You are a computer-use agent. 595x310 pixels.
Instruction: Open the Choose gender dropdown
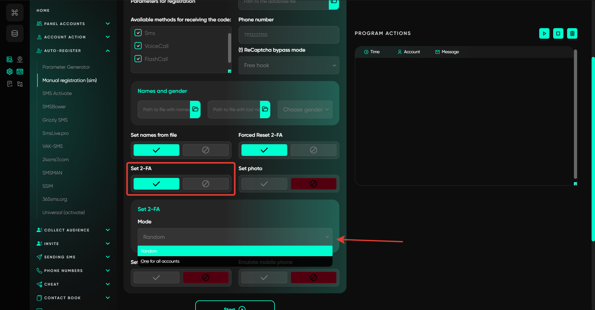pyautogui.click(x=305, y=110)
